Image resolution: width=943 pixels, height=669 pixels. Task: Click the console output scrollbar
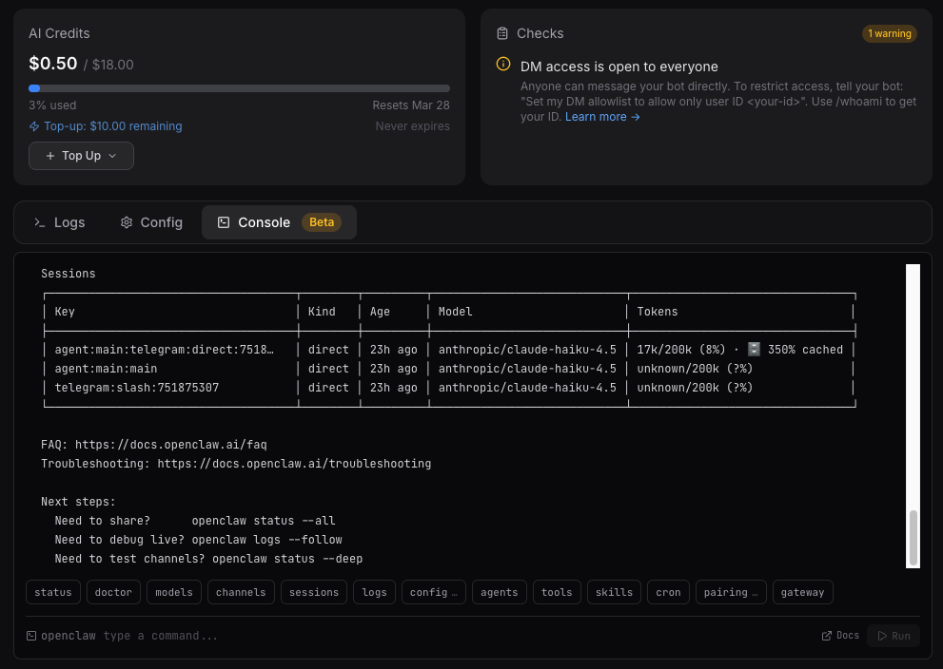pos(914,537)
